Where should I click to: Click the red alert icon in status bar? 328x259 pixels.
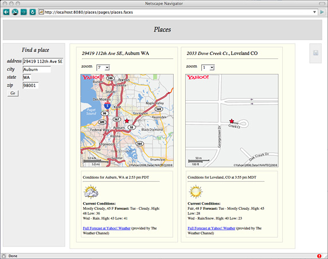[x=319, y=256]
